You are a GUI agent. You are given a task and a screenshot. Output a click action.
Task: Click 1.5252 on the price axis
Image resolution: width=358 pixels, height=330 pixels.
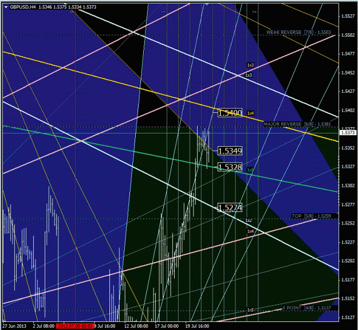click(348, 223)
